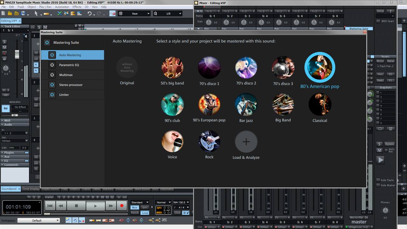The height and width of the screenshot is (229, 407).
Task: Click the New project toolbar icon
Action: (3, 13)
